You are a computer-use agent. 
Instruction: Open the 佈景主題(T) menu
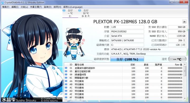pyautogui.click(x=36, y=7)
